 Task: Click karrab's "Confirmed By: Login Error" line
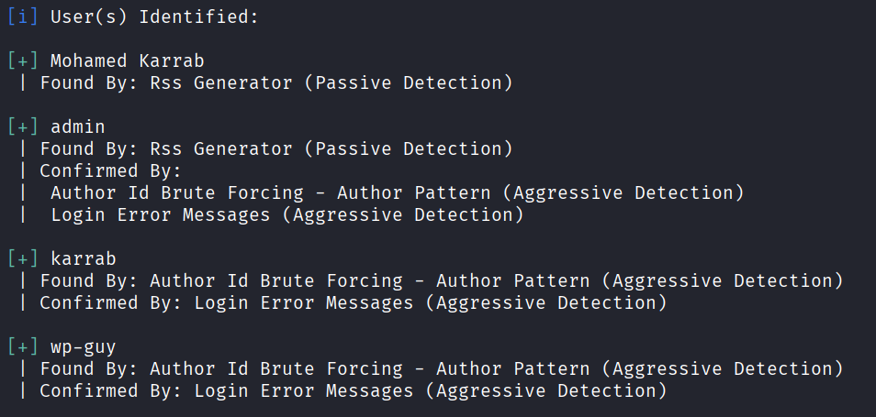[353, 302]
